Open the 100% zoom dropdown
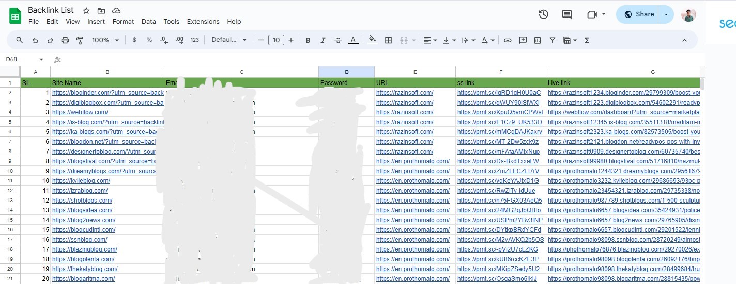Image resolution: width=736 pixels, height=284 pixels. pos(105,40)
